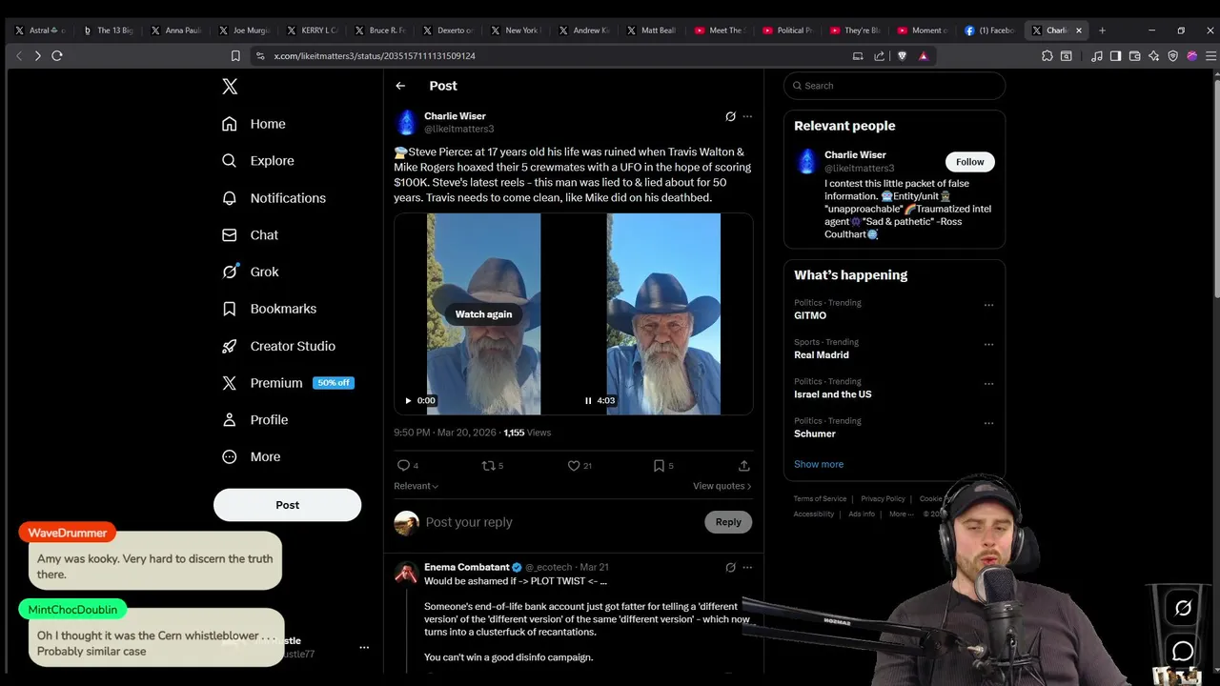This screenshot has width=1220, height=686.
Task: Open View quotes link
Action: (x=722, y=486)
